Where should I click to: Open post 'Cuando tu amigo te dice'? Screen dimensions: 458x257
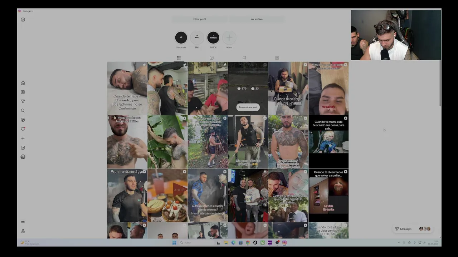[288, 195]
